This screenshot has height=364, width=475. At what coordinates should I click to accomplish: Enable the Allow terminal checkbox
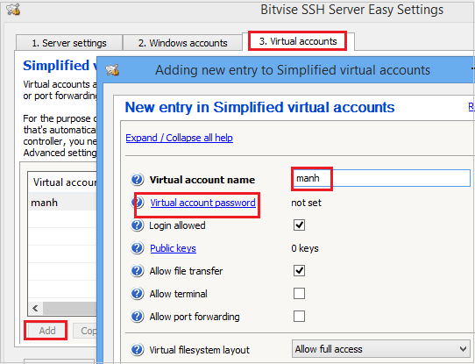299,293
